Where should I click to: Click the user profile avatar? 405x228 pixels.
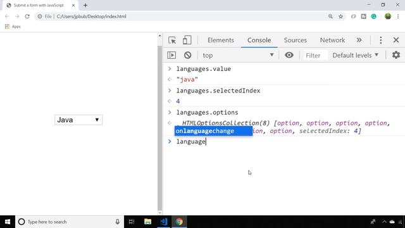click(x=388, y=16)
